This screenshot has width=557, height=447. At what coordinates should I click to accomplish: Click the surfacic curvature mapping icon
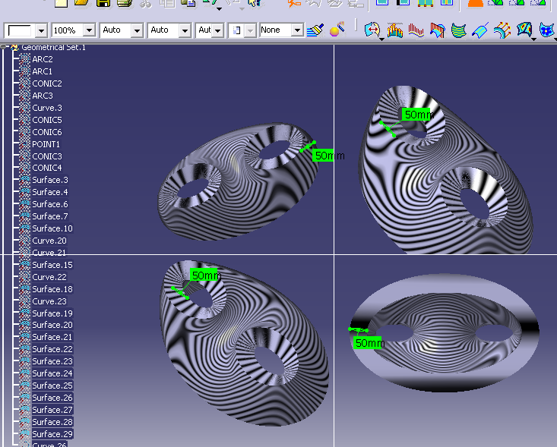click(x=524, y=30)
